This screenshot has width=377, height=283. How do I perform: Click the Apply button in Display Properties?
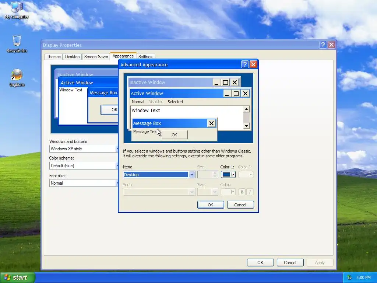pos(320,262)
